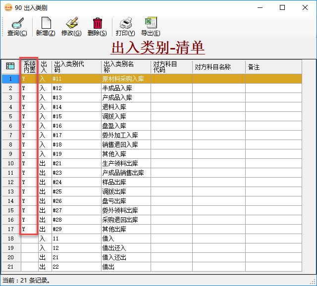The width and height of the screenshot is (317, 286).
Task: Click the grid icon in table corner
Action: pos(10,66)
